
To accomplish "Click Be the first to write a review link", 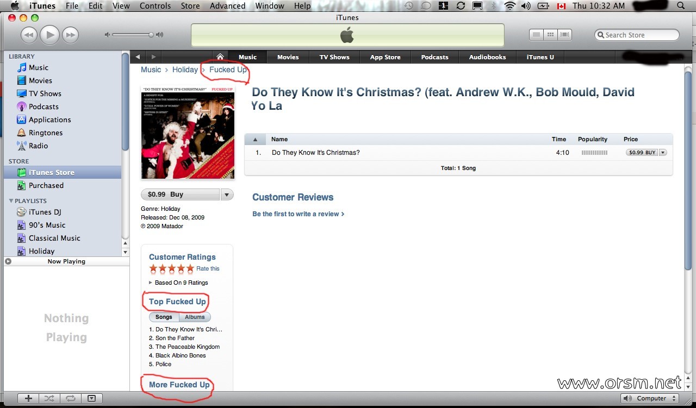I will coord(299,214).
